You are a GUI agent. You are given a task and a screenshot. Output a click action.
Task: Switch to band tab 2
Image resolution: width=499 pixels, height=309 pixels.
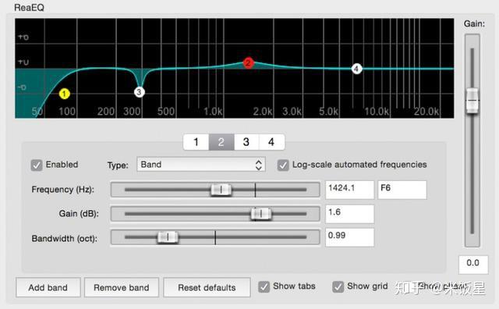[221, 142]
